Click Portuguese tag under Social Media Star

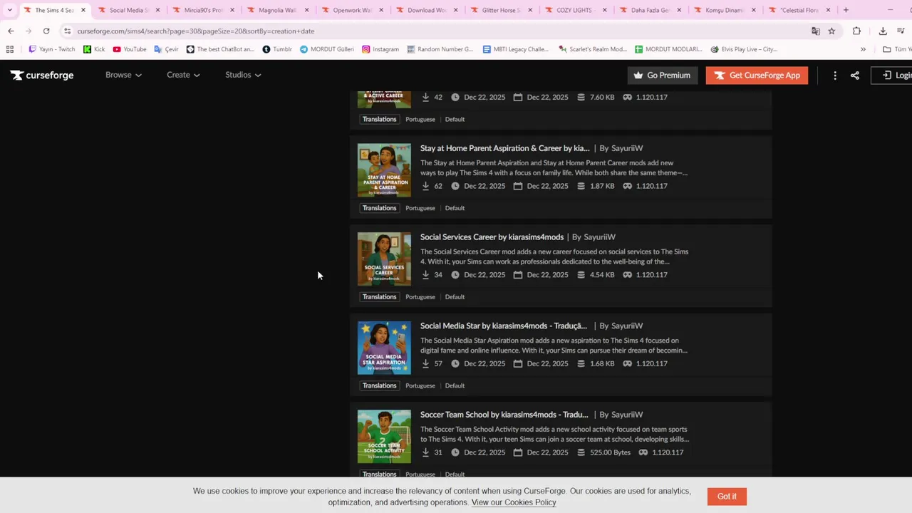(420, 385)
